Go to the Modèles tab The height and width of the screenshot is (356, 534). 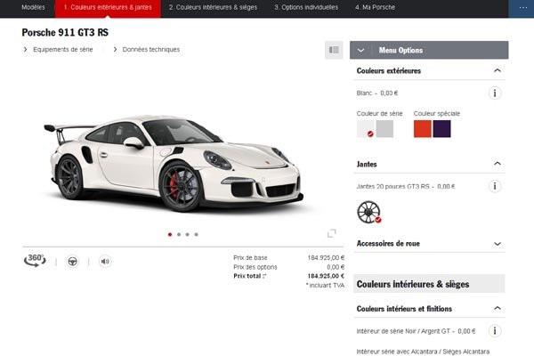tap(33, 7)
